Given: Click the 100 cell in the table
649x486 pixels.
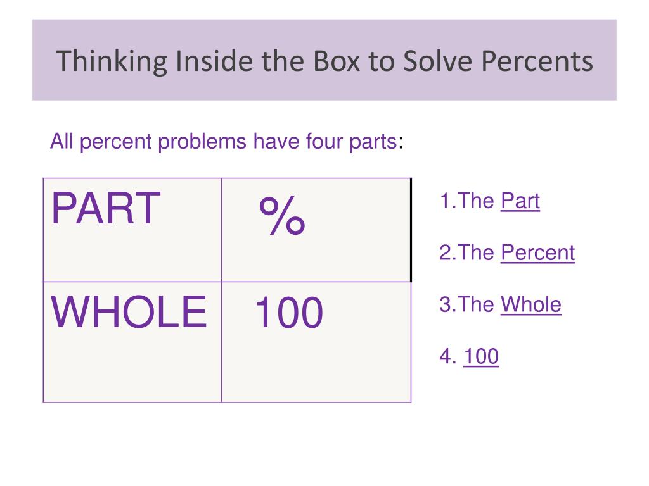Looking at the screenshot, I should 316,342.
